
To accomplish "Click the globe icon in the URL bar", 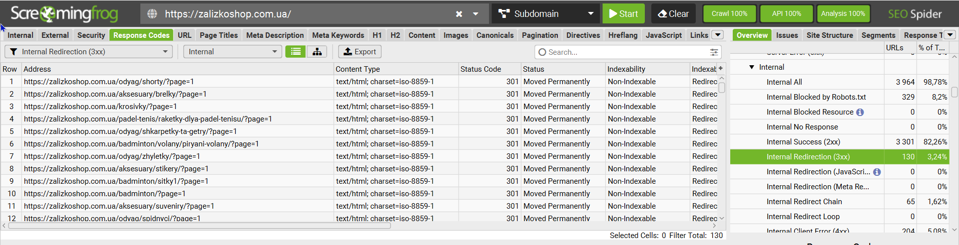I will [x=152, y=14].
